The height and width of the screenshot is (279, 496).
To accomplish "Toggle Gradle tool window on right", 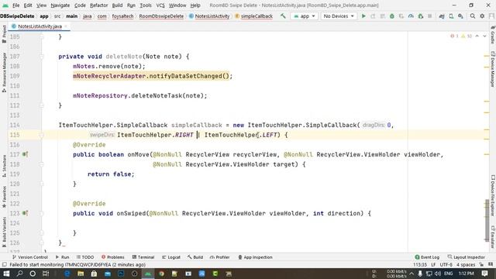I will click(493, 35).
